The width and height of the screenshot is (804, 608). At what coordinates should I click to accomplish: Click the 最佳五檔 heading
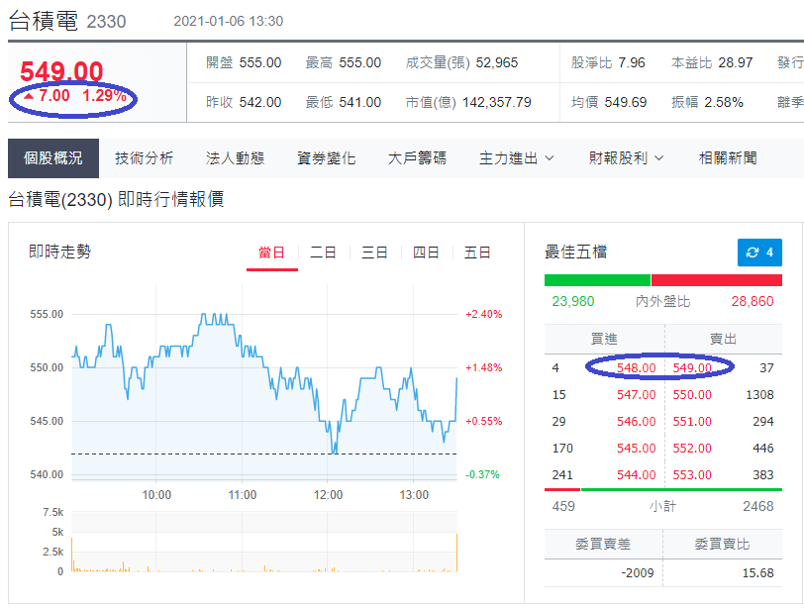[x=576, y=252]
